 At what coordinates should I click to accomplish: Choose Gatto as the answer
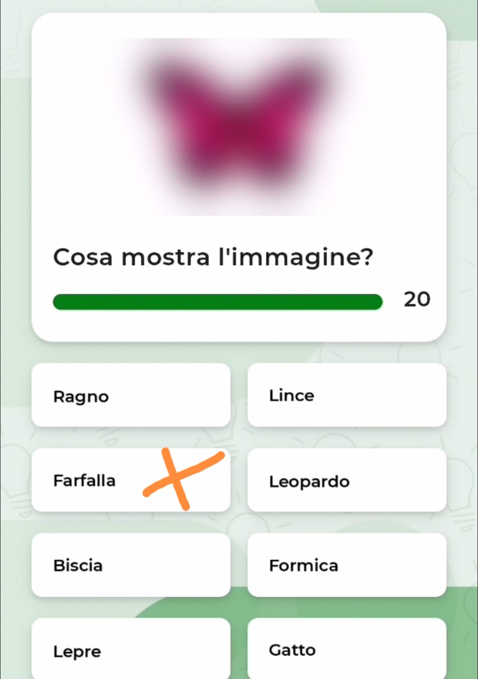pos(347,649)
